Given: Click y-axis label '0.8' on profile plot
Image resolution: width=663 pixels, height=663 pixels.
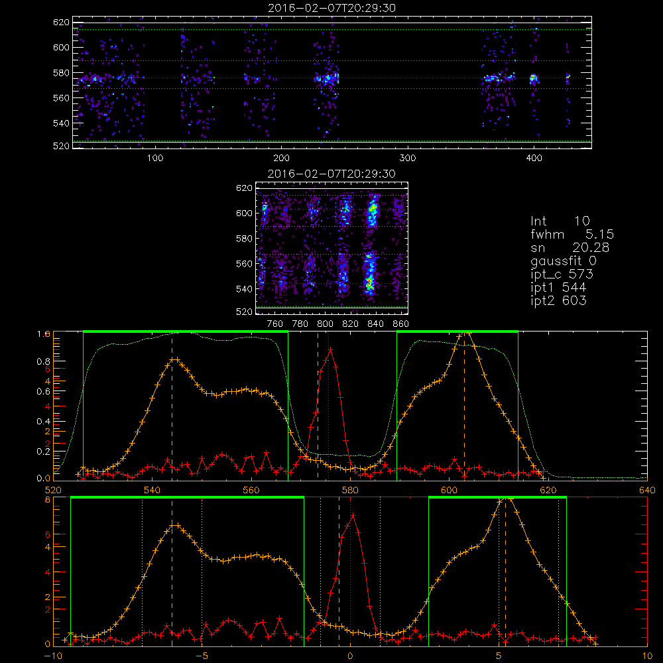Looking at the screenshot, I should [x=44, y=361].
